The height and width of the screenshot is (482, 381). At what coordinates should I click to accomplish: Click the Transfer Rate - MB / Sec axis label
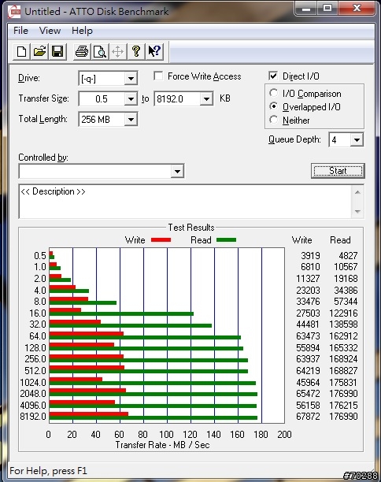(x=162, y=445)
